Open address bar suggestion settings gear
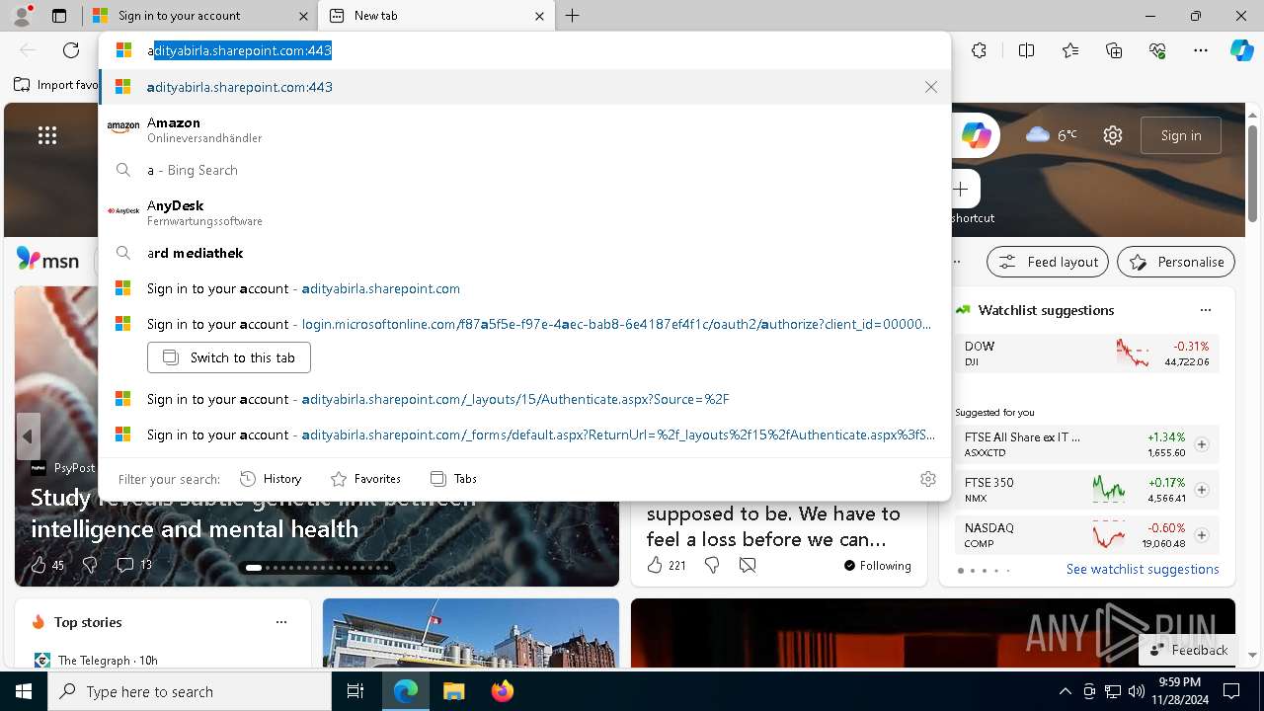 tap(928, 479)
